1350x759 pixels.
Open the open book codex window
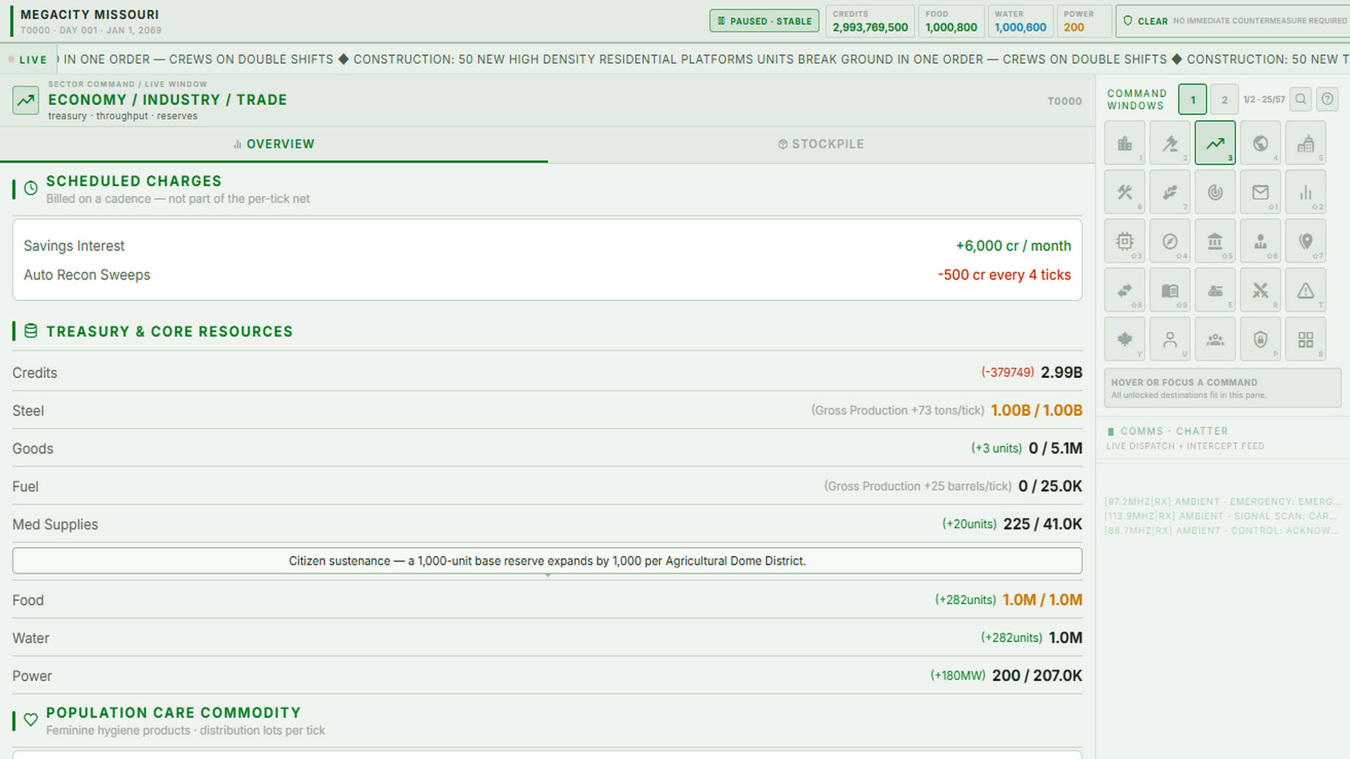pyautogui.click(x=1170, y=290)
